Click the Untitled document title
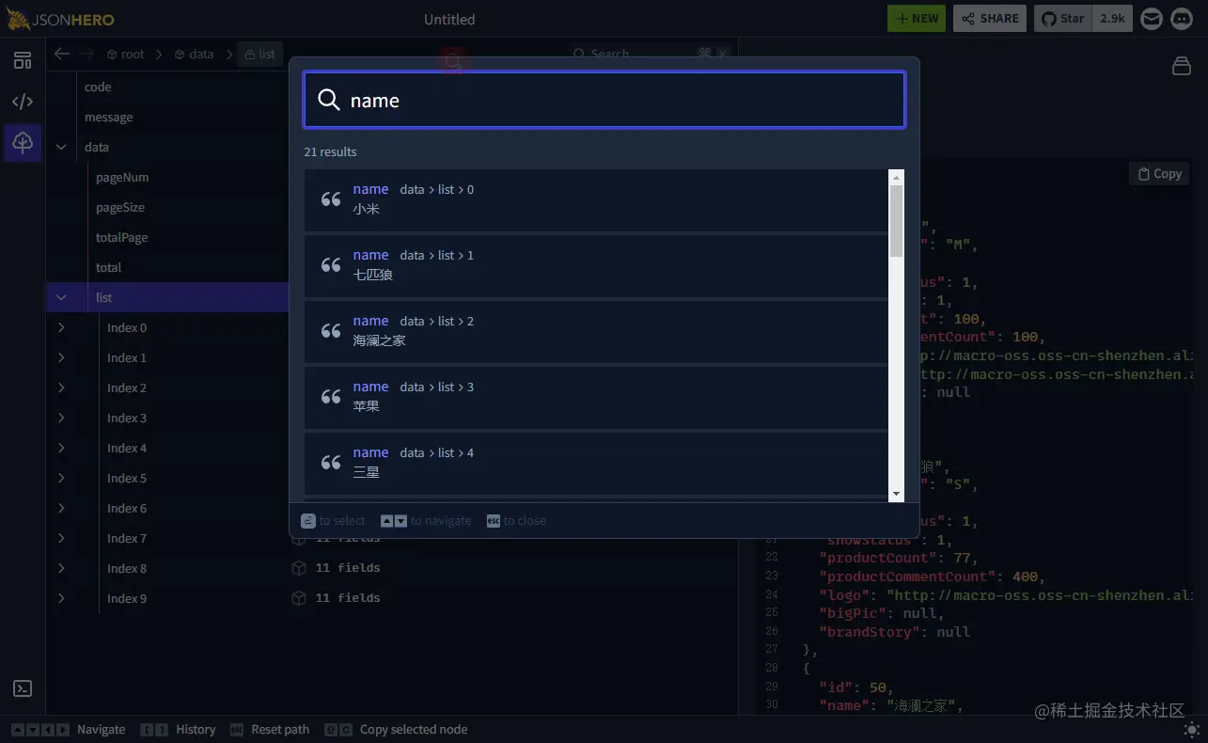 (449, 19)
